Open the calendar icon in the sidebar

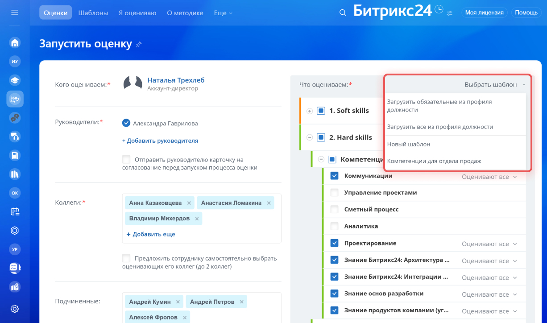click(15, 212)
